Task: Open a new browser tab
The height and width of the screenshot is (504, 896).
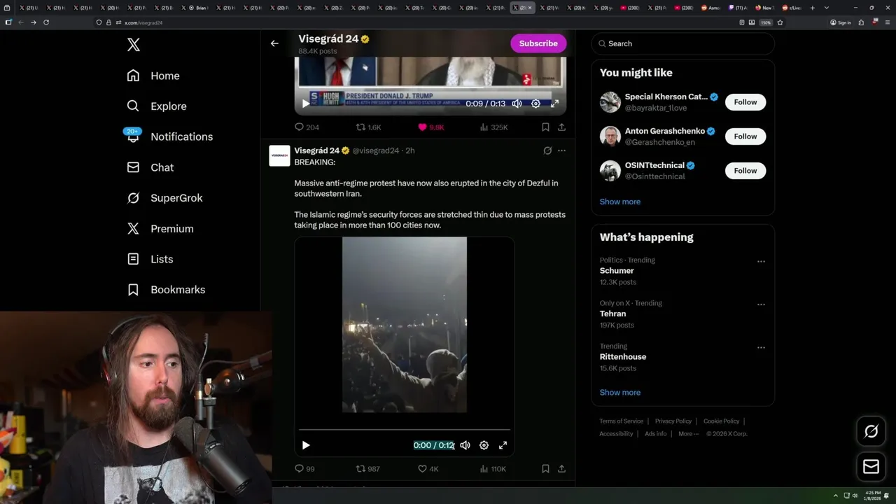Action: coord(812,8)
